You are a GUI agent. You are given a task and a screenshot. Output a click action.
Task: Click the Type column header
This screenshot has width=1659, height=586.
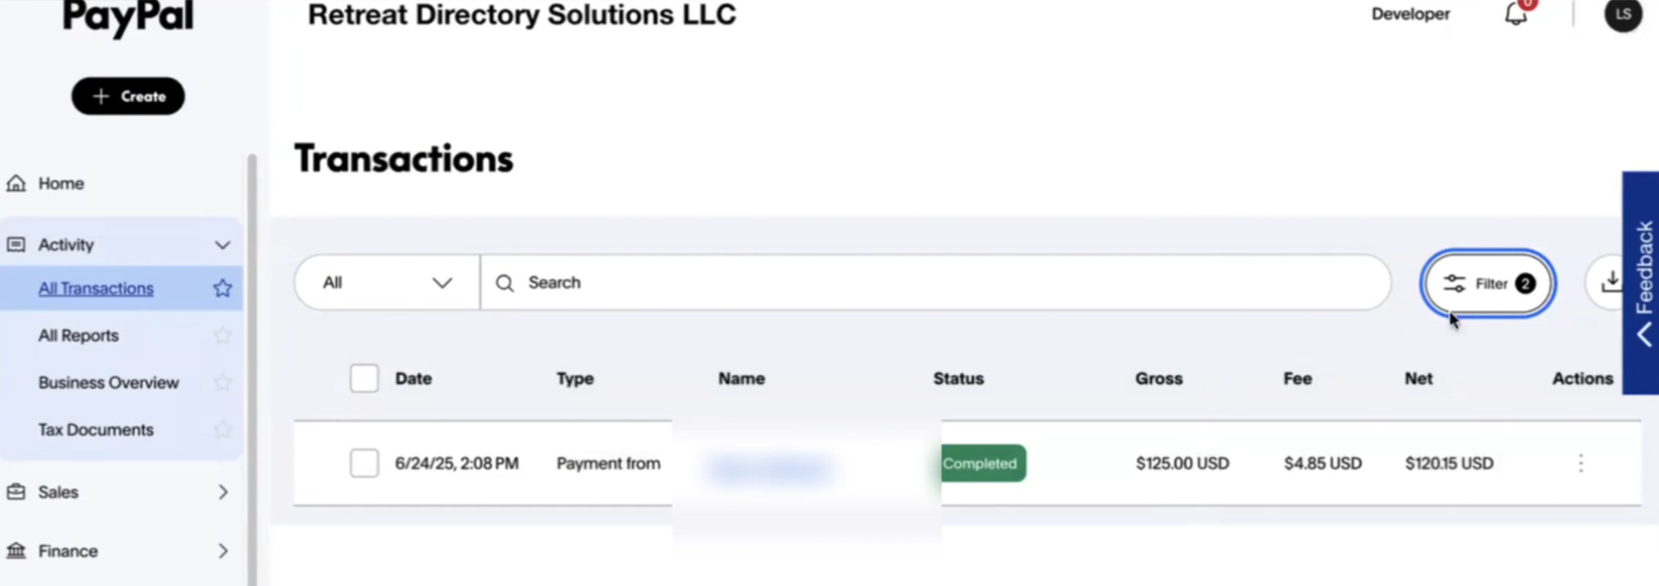pos(575,378)
